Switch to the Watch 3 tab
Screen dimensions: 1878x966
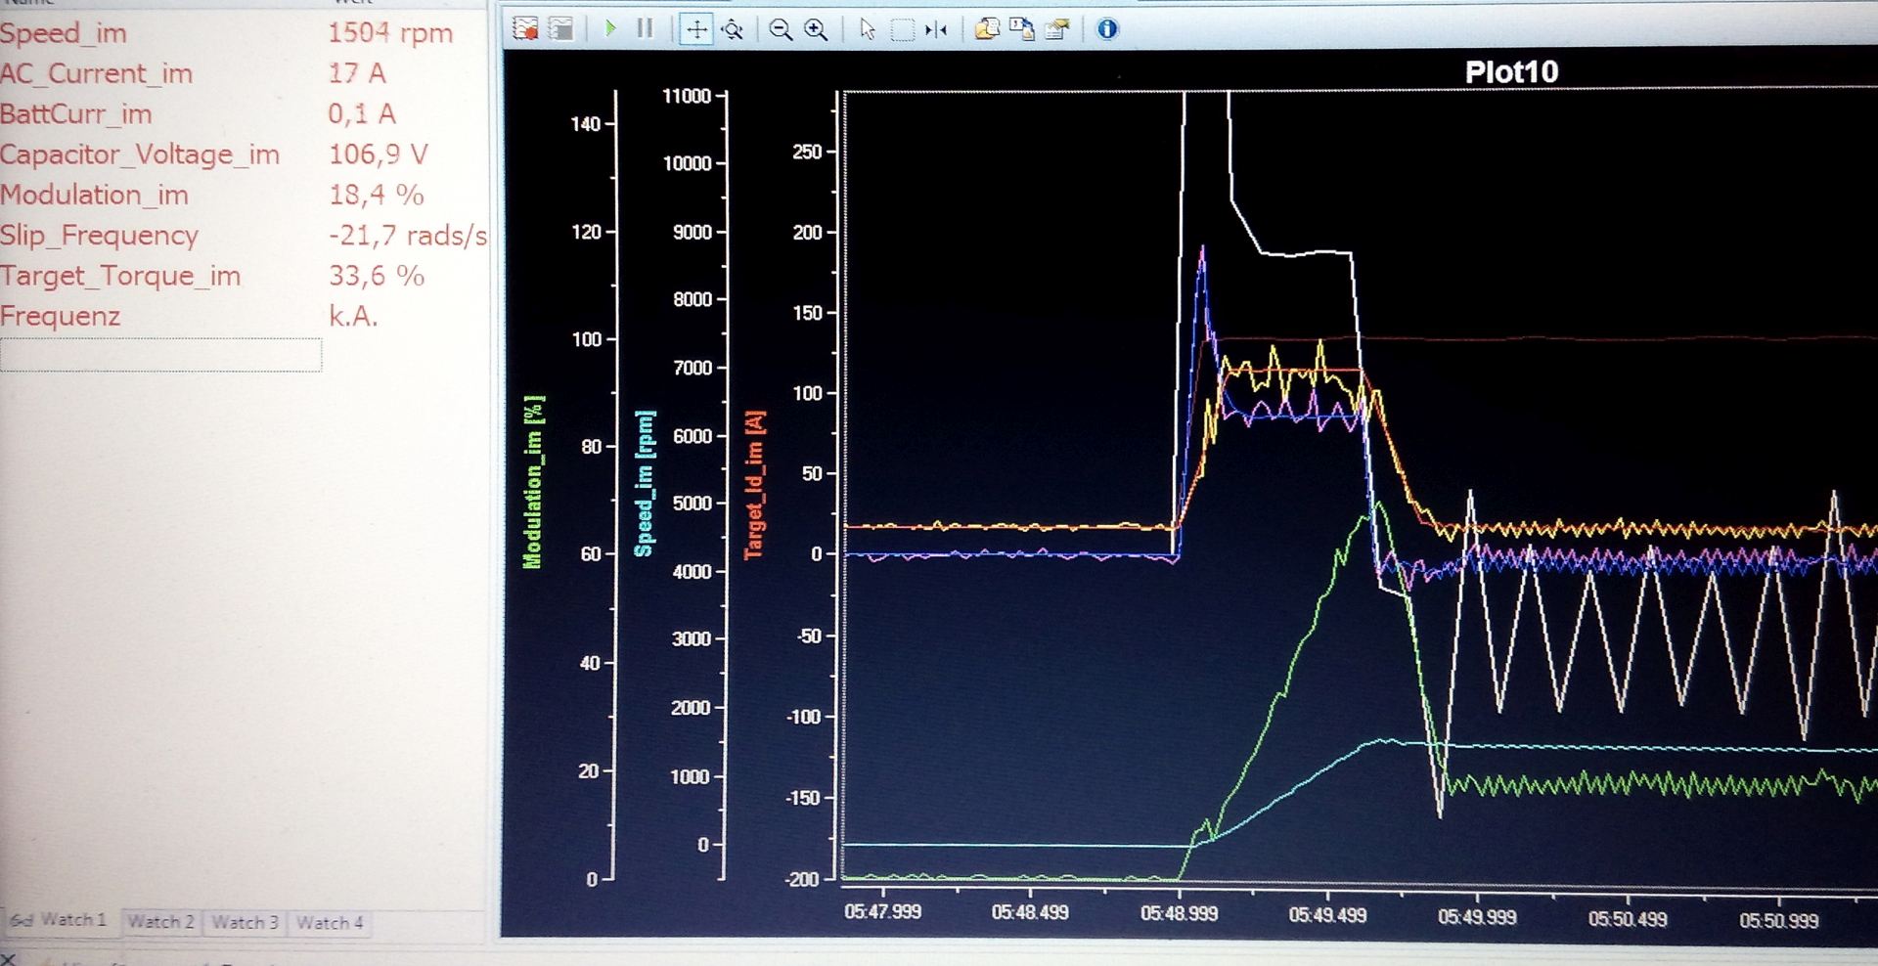(245, 921)
